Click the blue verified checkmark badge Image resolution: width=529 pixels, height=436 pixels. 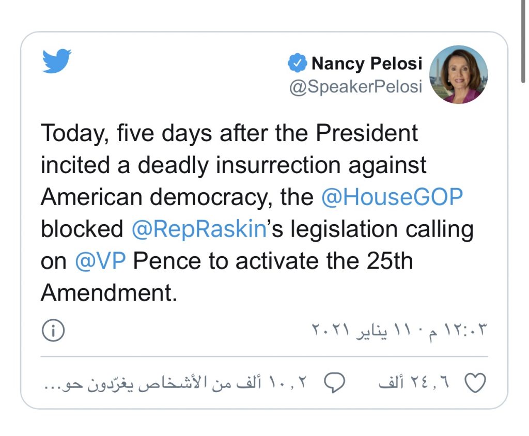coord(297,63)
